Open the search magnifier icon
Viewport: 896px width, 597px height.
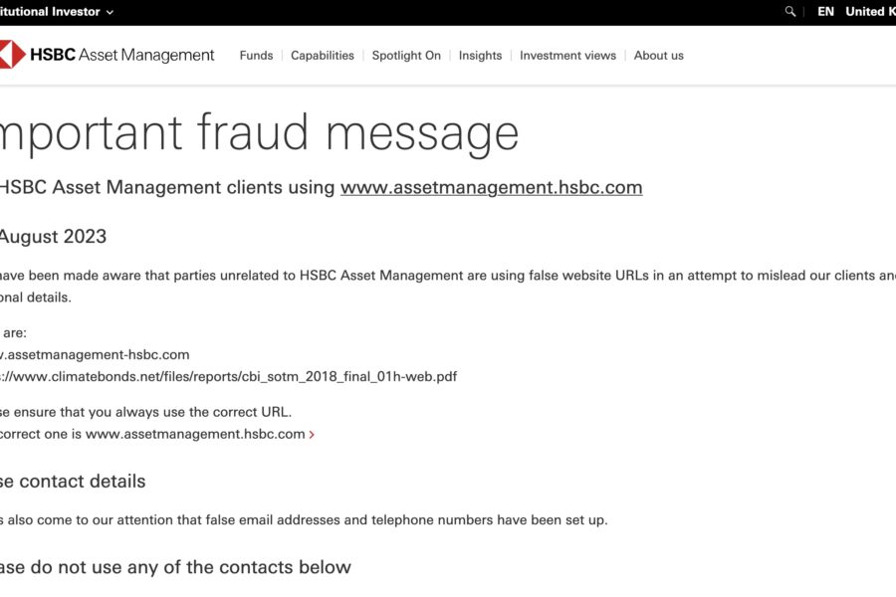(790, 11)
